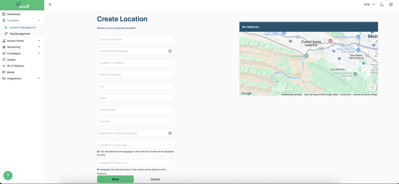Open the NITA account dropdown
The width and height of the screenshot is (399, 184).
coord(370,5)
